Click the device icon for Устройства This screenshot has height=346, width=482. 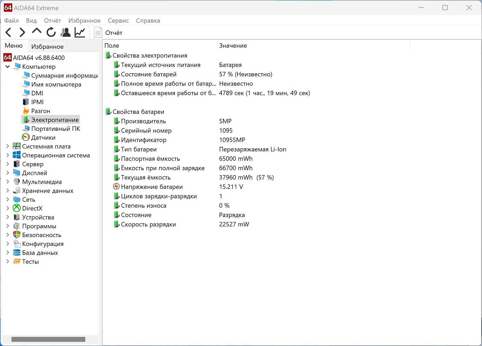17,217
